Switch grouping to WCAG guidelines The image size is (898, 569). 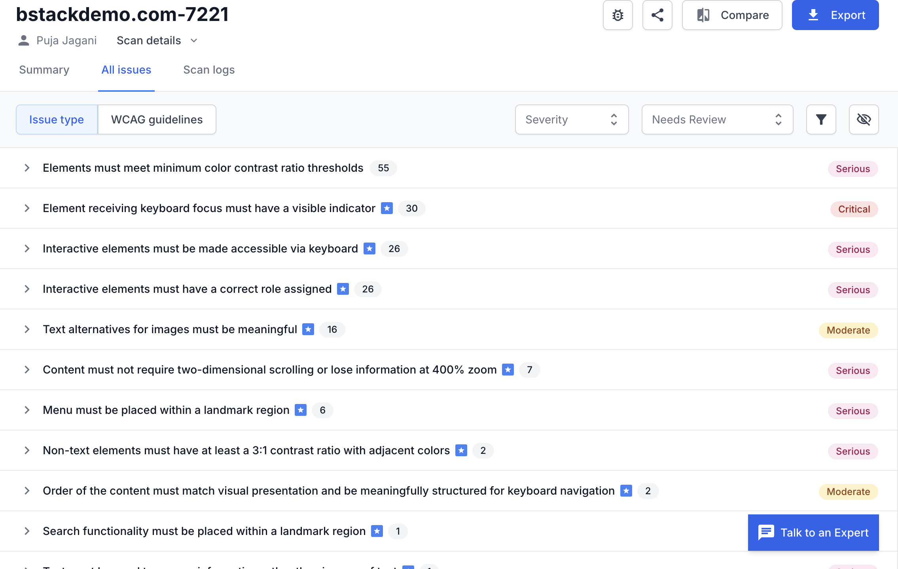tap(157, 119)
